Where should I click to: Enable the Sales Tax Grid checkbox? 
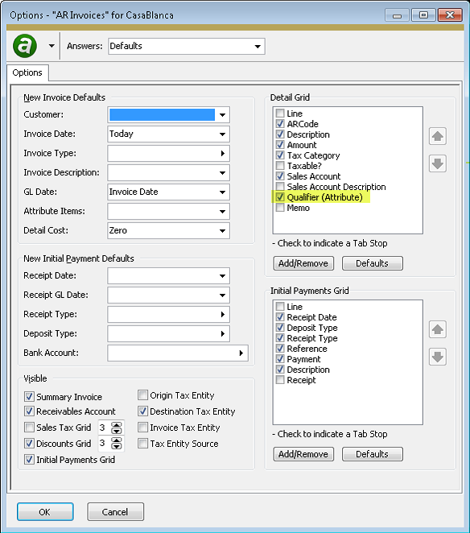pos(30,428)
